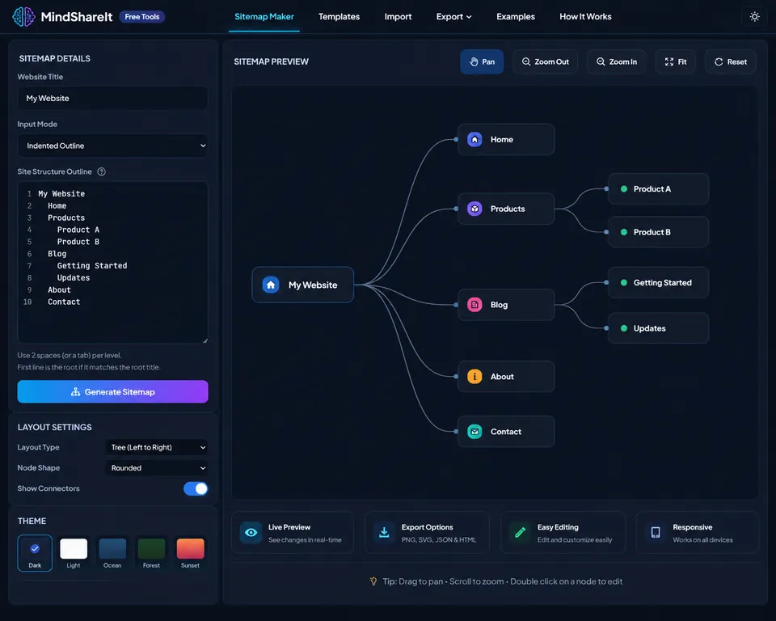776x621 pixels.
Task: Fit the sitemap to the view
Action: click(676, 62)
